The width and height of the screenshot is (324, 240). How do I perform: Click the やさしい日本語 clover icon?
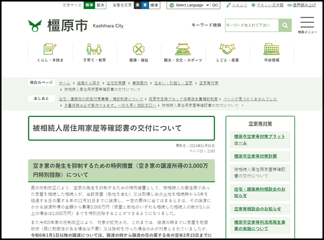click(253, 5)
